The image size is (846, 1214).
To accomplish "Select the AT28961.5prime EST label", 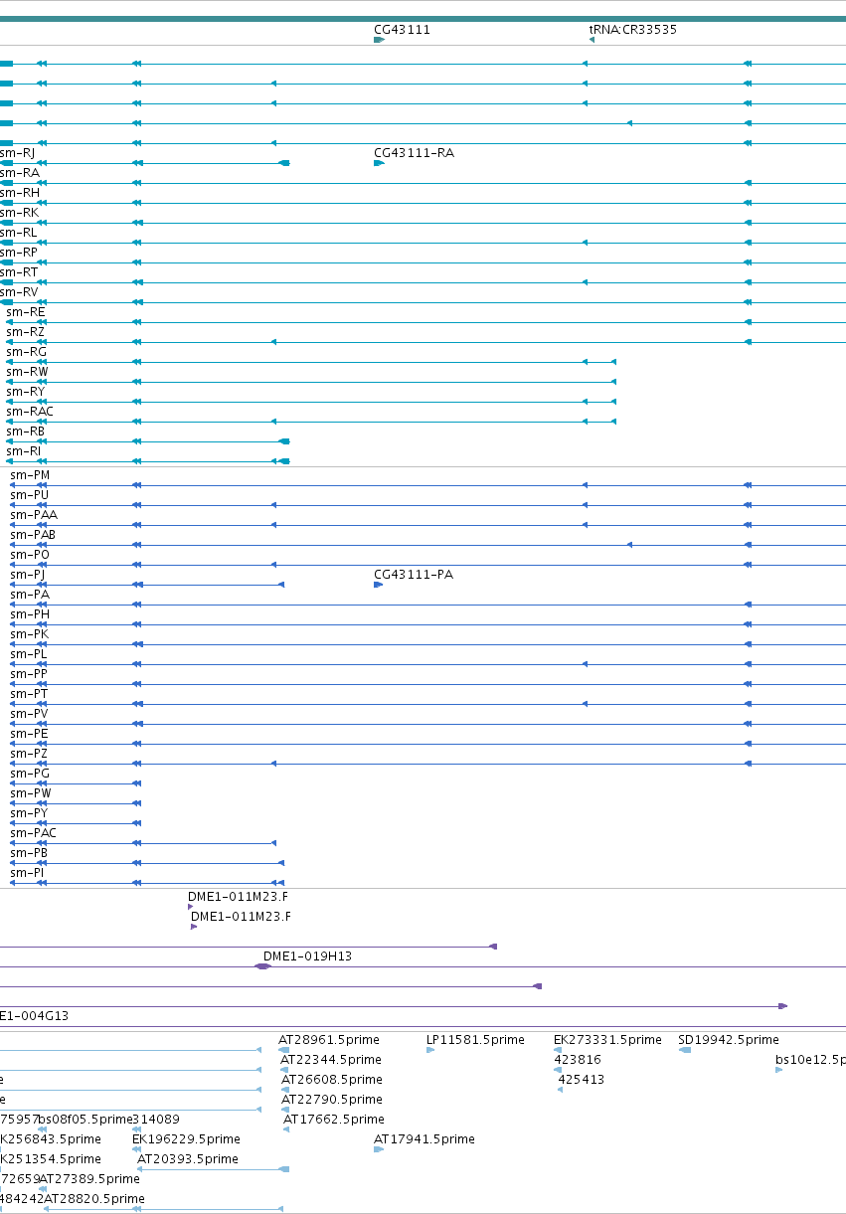I will point(329,1040).
